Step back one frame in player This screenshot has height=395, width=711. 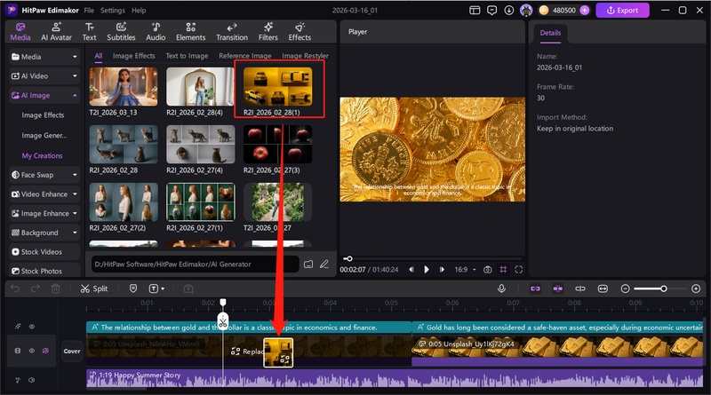(411, 270)
